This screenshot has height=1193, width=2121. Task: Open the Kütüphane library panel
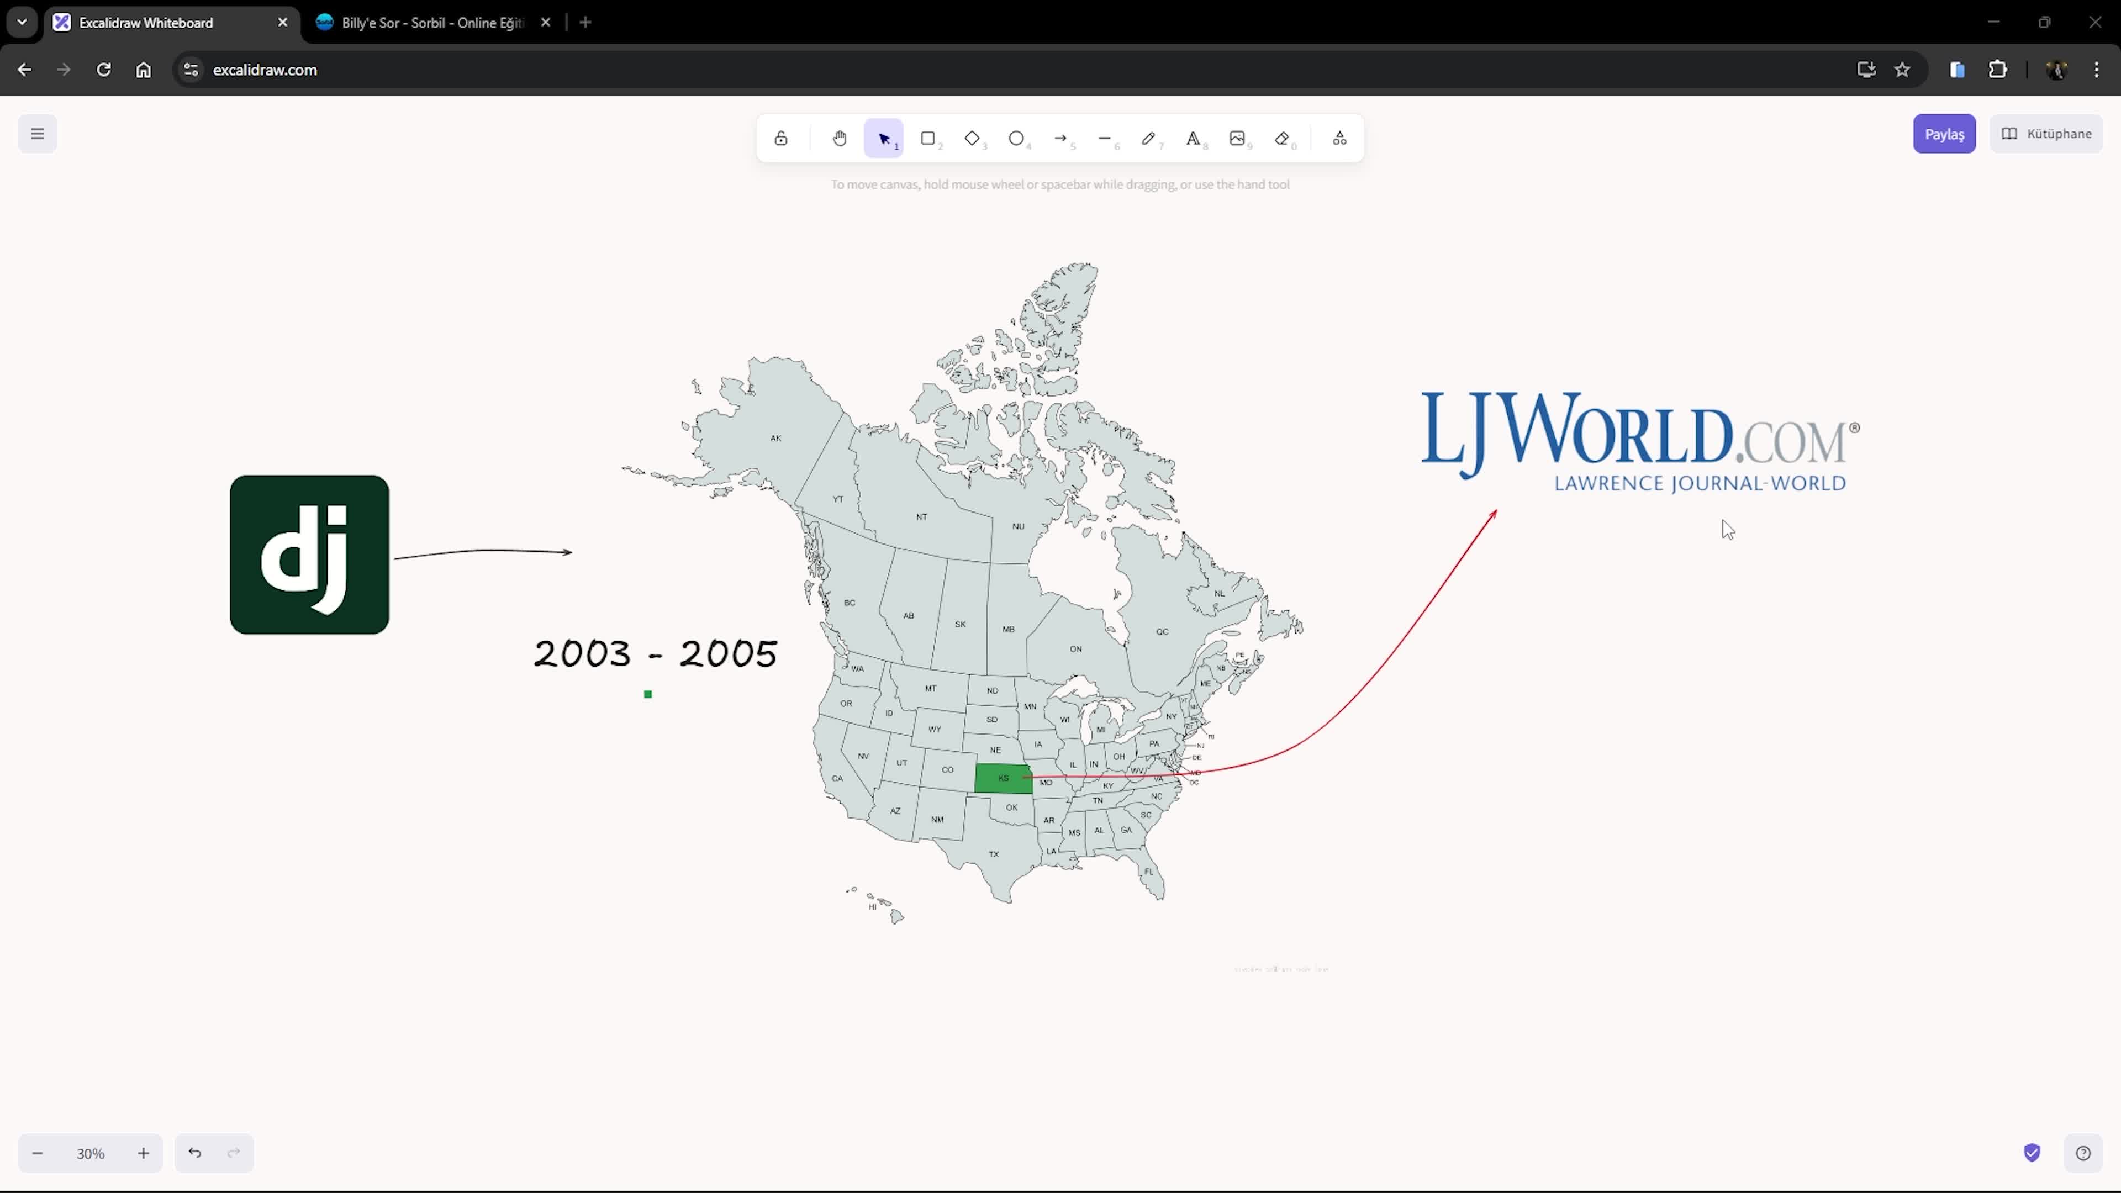pos(2046,133)
